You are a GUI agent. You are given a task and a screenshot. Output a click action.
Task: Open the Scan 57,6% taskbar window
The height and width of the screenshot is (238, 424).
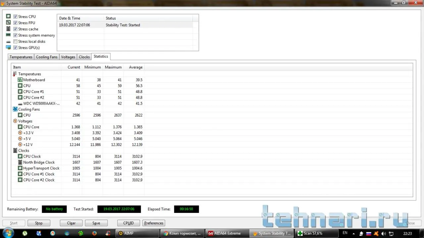317,233
